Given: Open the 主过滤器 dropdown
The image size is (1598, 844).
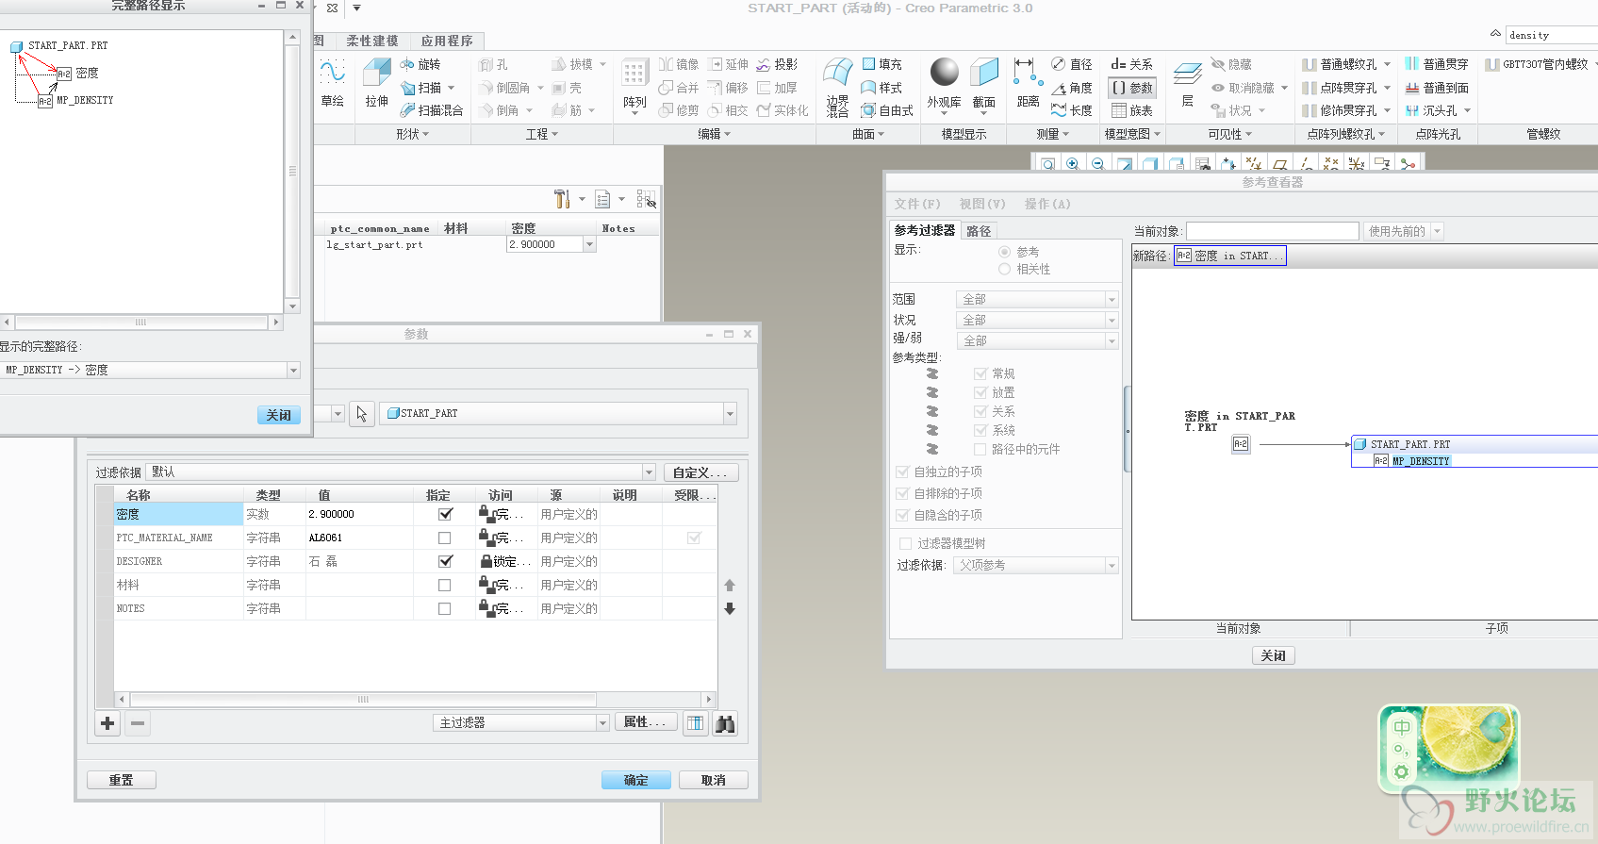Looking at the screenshot, I should pos(521,723).
